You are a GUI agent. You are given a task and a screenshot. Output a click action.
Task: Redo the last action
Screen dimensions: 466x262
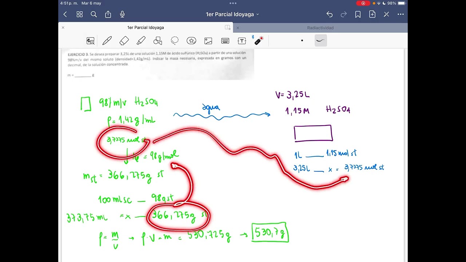pyautogui.click(x=344, y=14)
